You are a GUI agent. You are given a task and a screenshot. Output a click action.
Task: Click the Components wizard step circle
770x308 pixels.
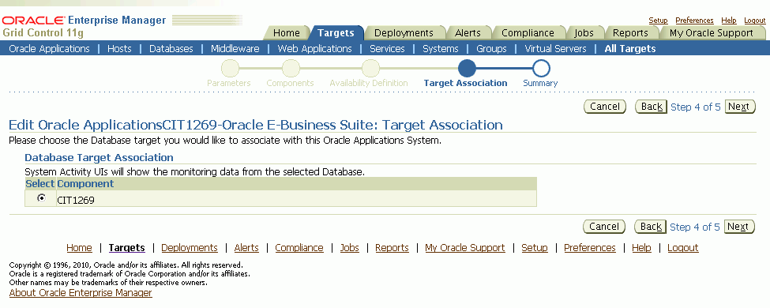(x=291, y=68)
